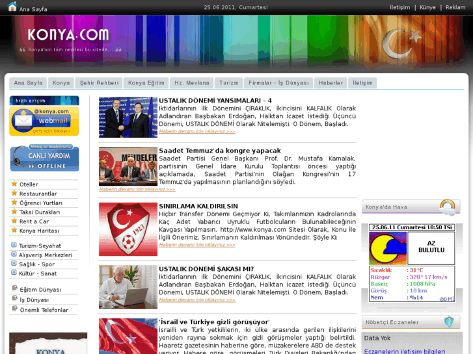Click the square icon beside Sağlık - Spor
The width and height of the screenshot is (473, 354).
tap(14, 264)
